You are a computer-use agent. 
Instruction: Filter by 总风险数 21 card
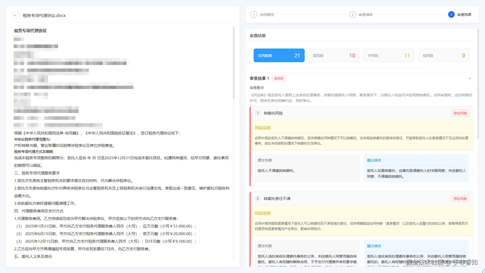279,55
